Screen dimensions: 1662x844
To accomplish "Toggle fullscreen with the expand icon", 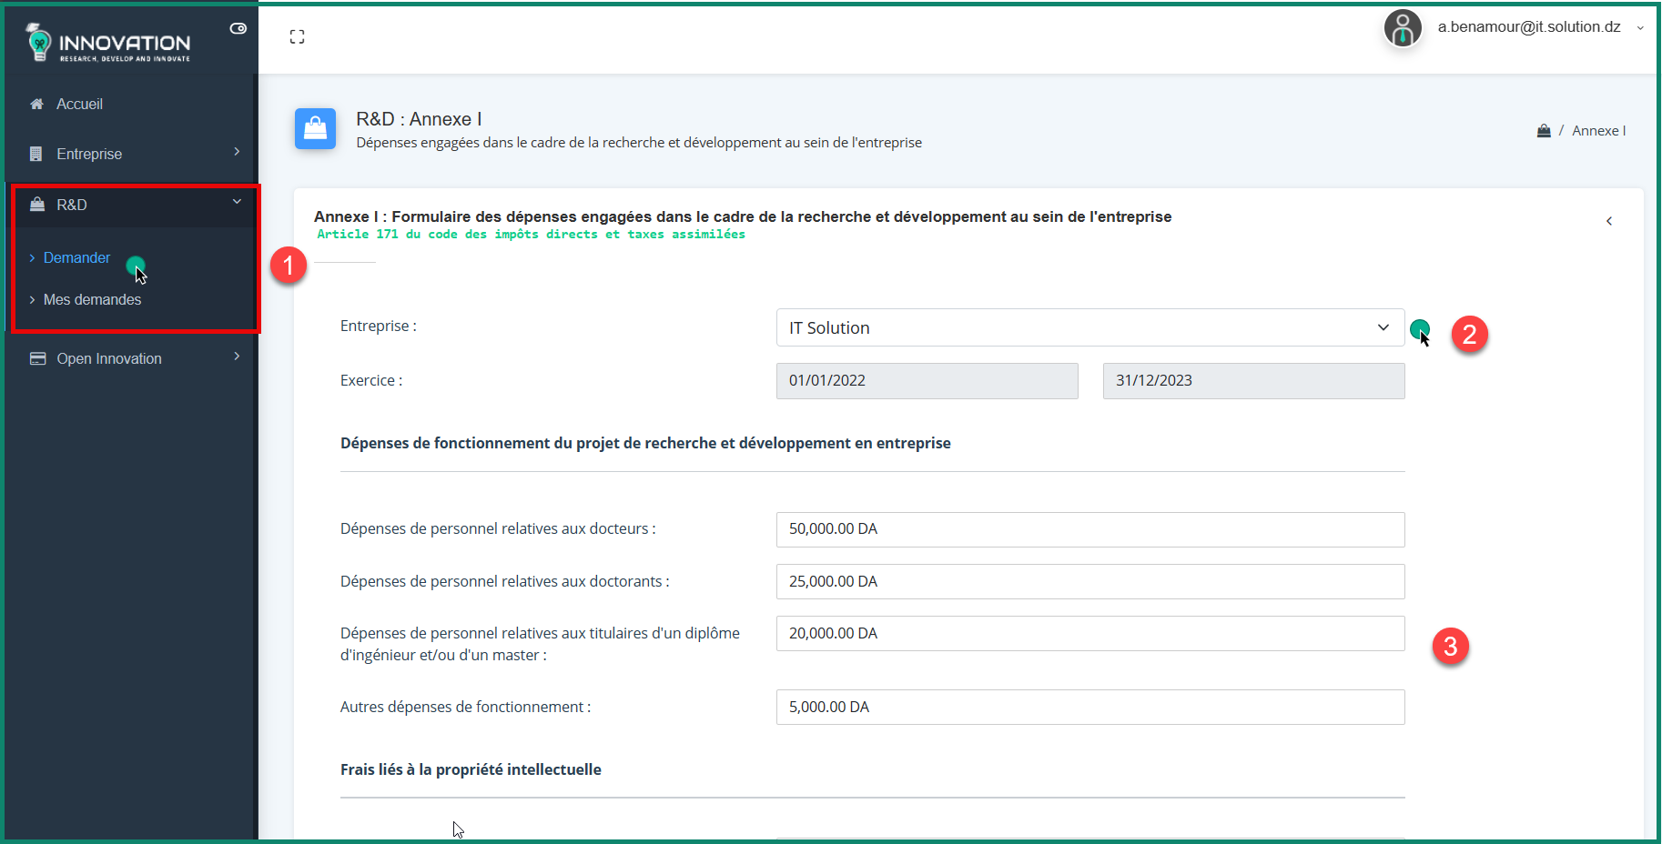I will pos(297,36).
